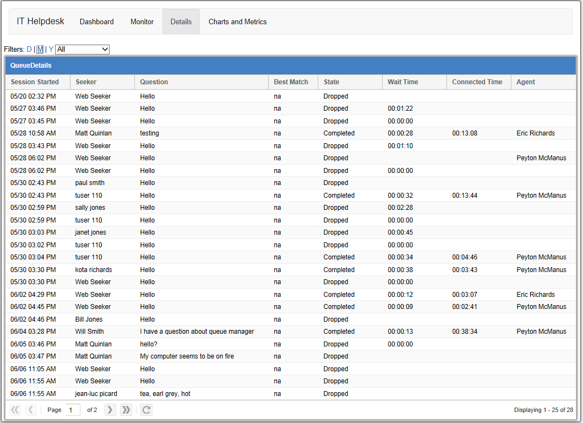The height and width of the screenshot is (423, 583).
Task: Select seeker 'Will Smith'
Action: [x=89, y=332]
